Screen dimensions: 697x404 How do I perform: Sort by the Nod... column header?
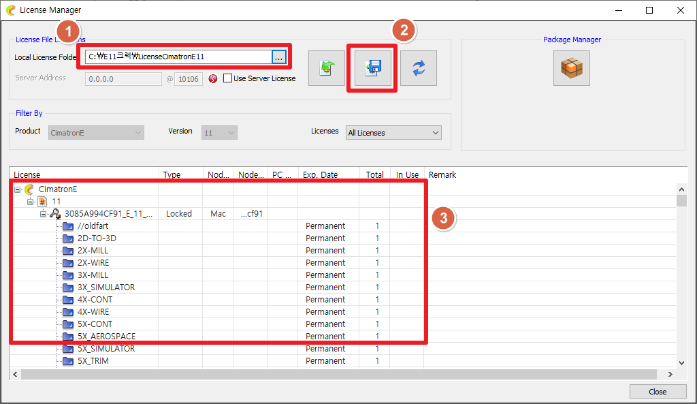click(218, 174)
